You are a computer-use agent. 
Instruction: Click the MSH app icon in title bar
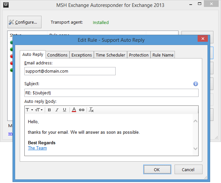click(6, 5)
